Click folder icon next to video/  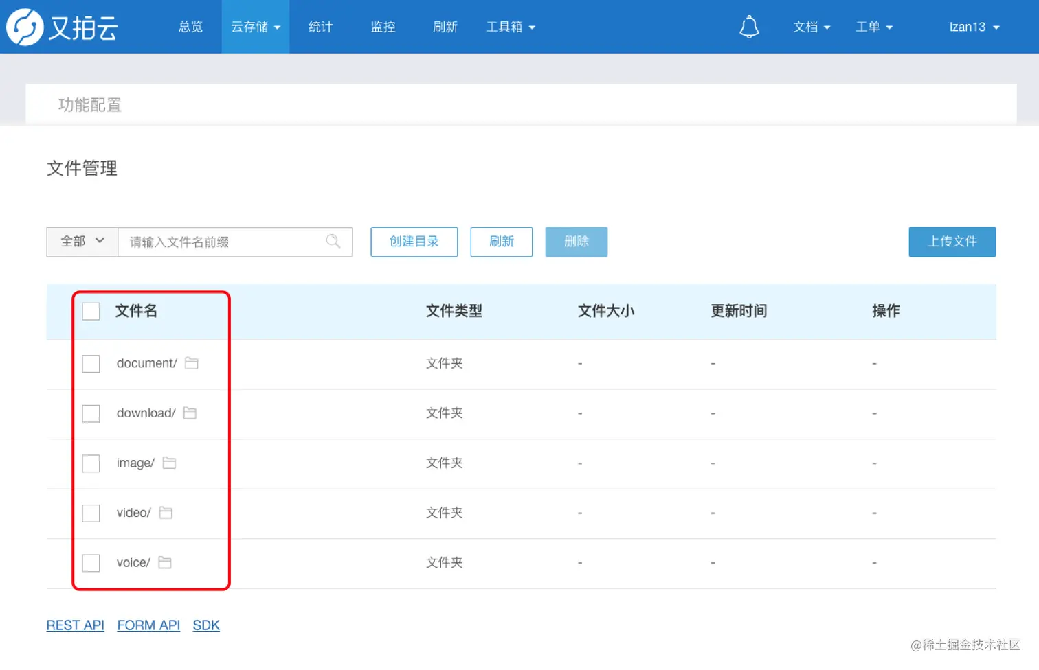pos(166,513)
